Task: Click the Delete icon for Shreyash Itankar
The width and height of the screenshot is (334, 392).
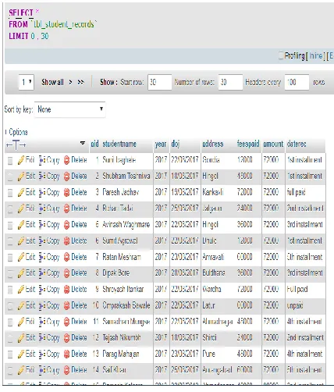Action: (x=67, y=290)
